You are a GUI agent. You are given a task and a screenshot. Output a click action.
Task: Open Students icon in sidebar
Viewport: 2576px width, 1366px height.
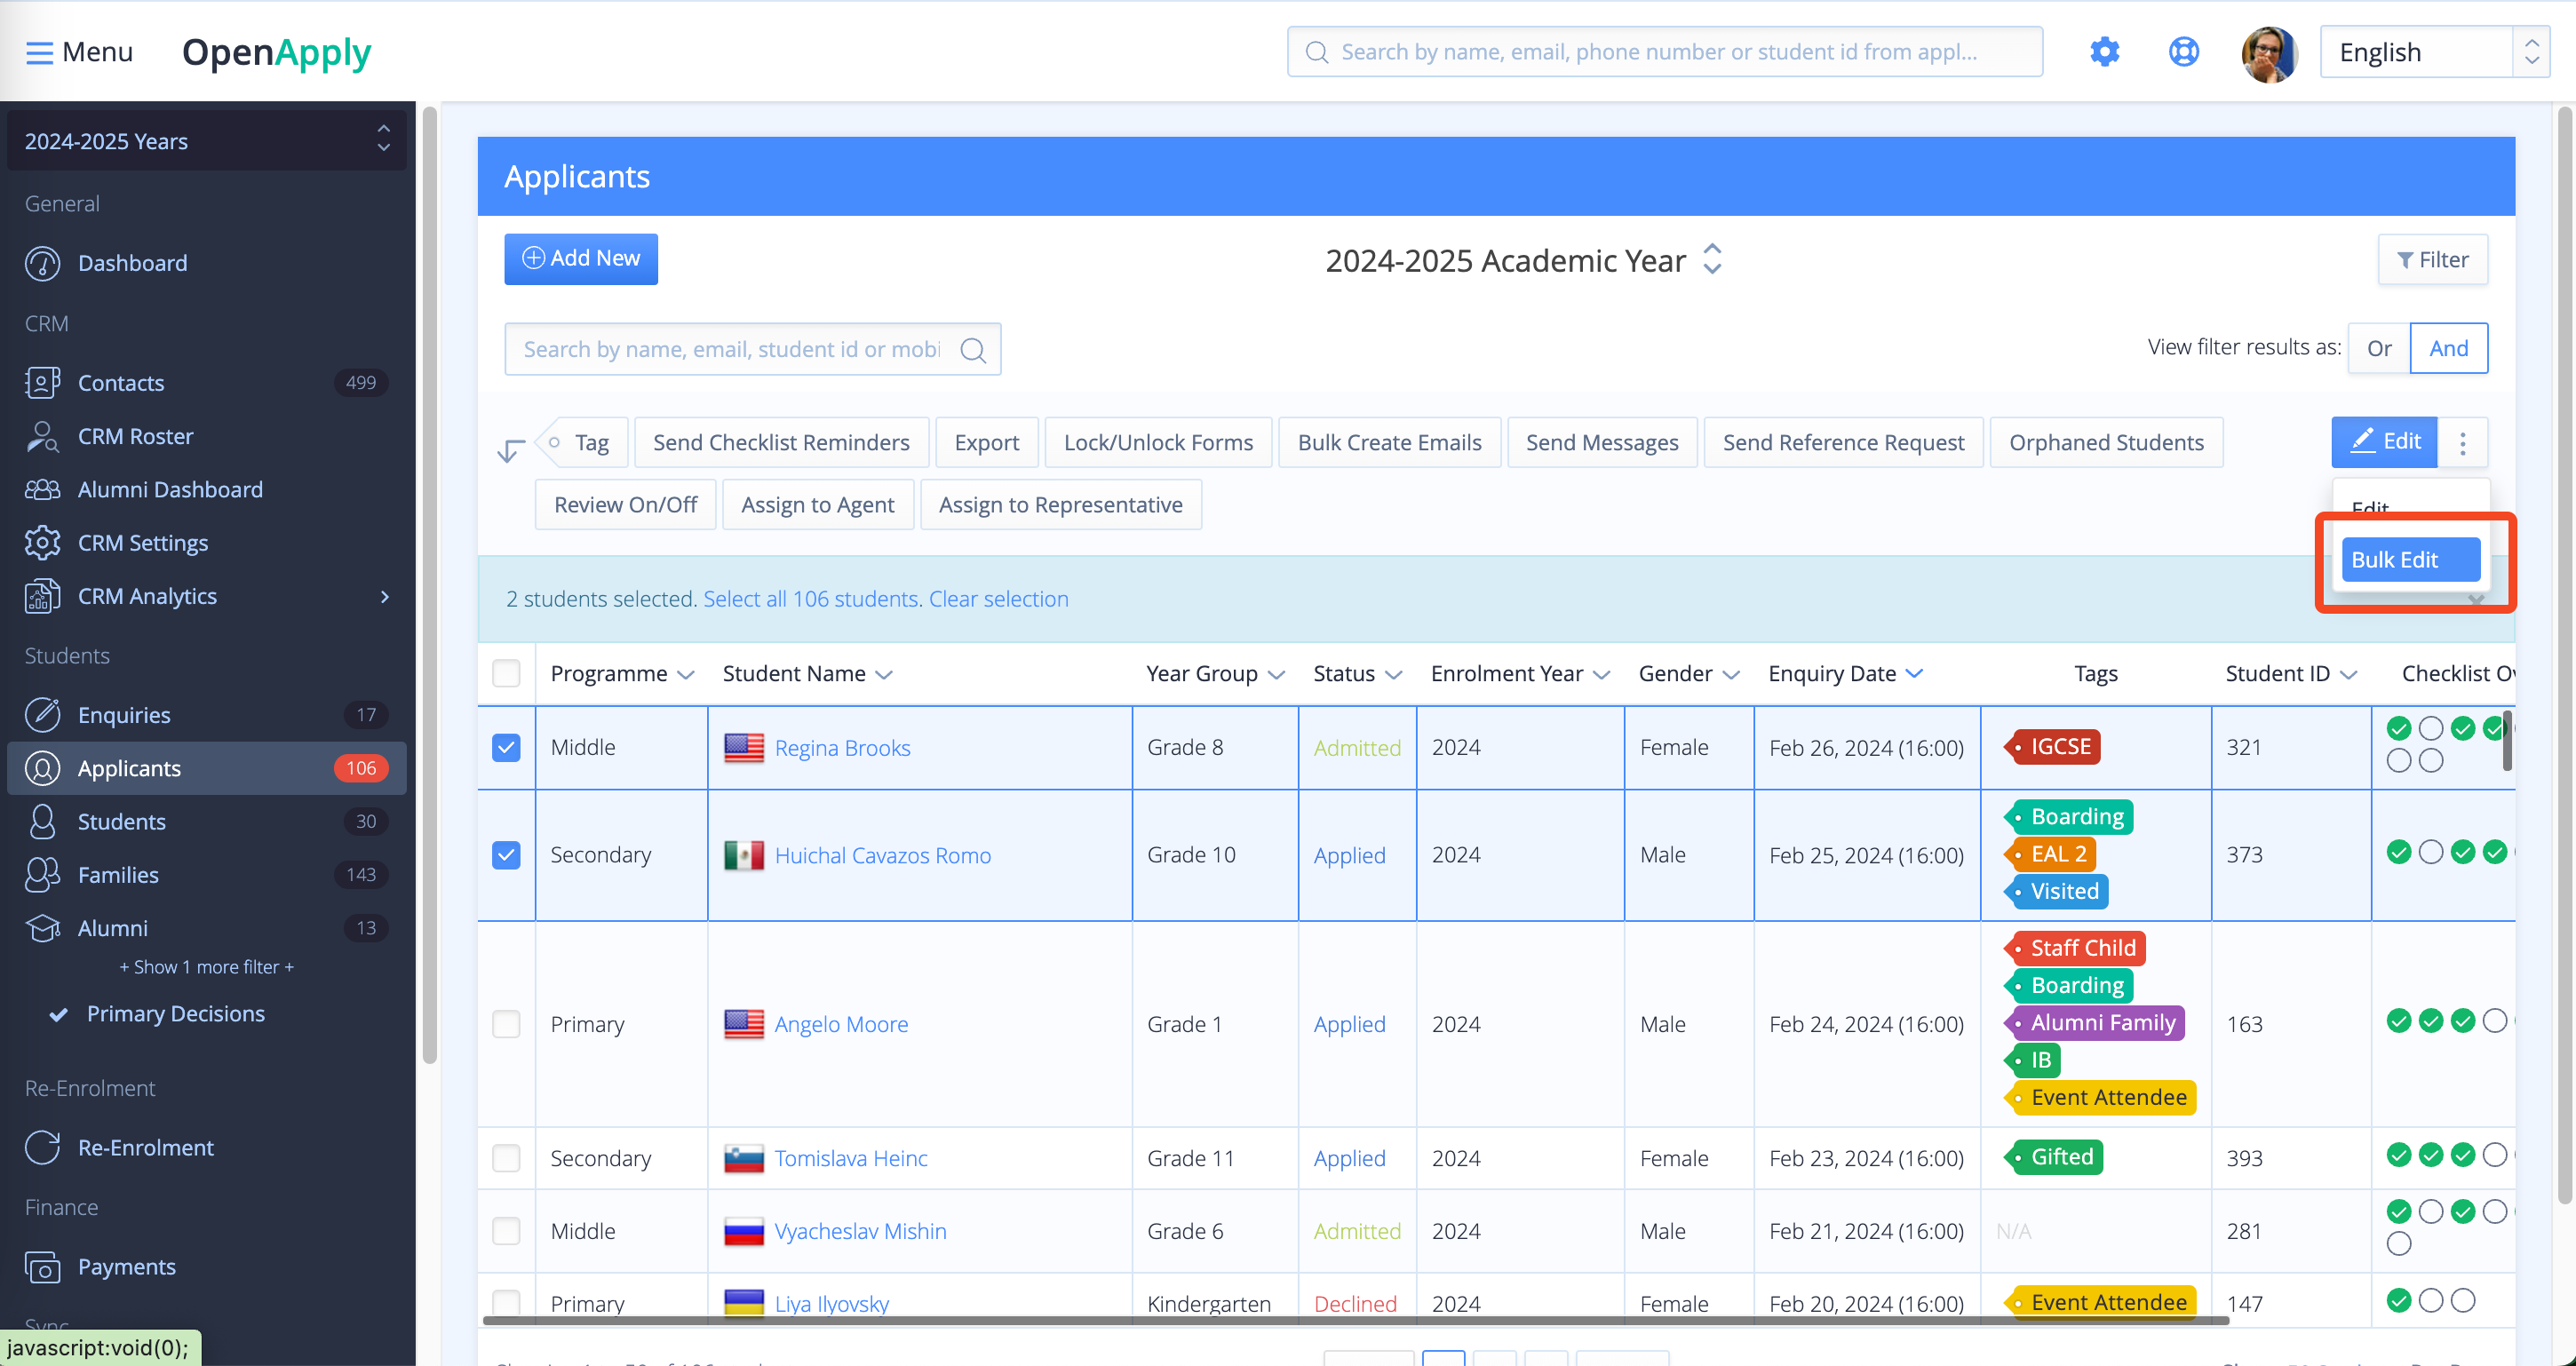[42, 822]
